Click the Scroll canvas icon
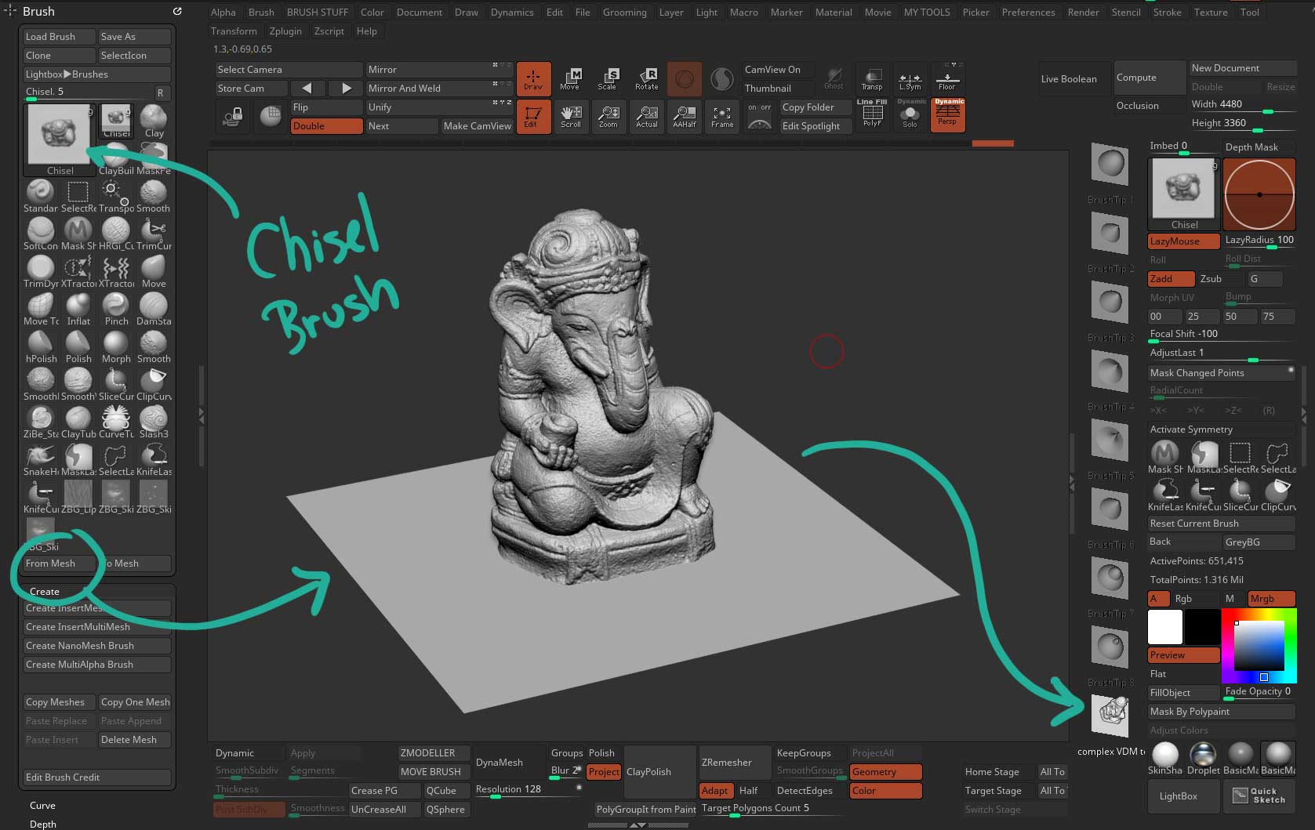1315x830 pixels. tap(571, 117)
